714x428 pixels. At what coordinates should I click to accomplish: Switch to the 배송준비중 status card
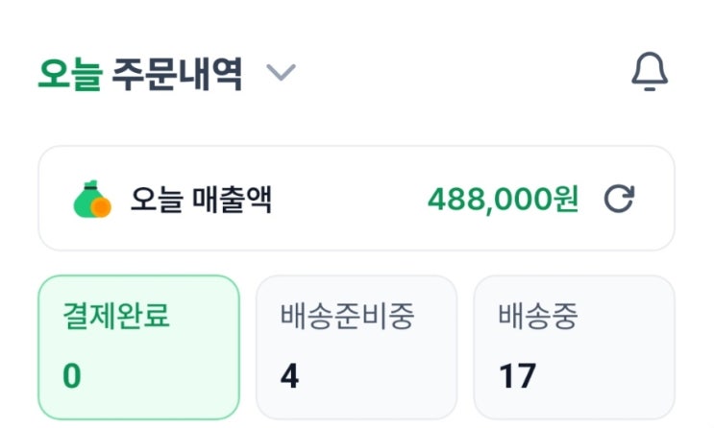(x=356, y=346)
